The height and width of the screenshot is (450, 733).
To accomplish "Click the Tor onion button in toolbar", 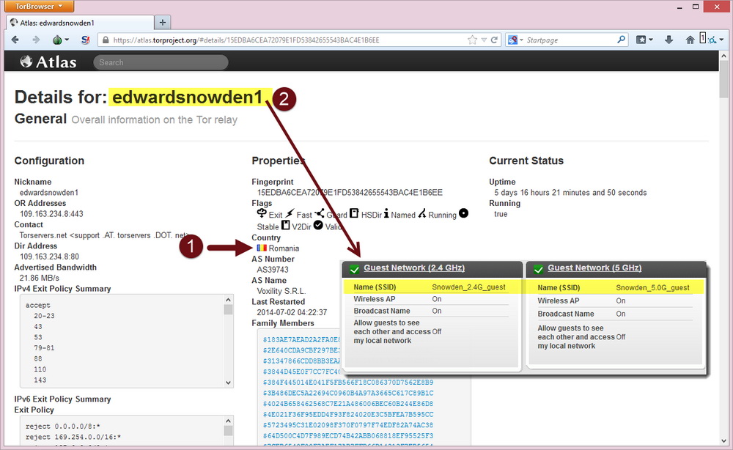I will [x=57, y=40].
